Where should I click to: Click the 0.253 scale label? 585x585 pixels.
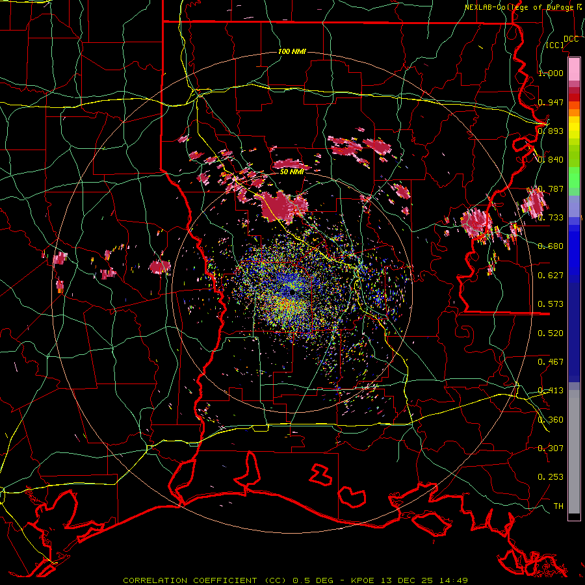click(x=551, y=477)
